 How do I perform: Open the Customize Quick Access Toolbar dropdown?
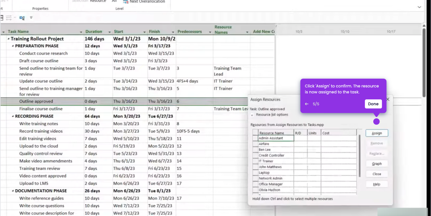tap(31, 18)
